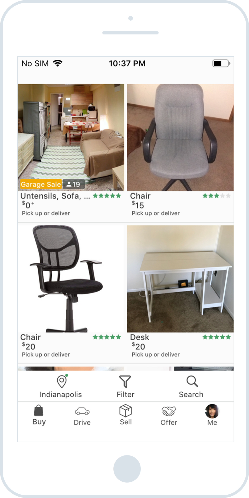Open the Filter funnel icon
249x498 pixels.
click(x=125, y=381)
